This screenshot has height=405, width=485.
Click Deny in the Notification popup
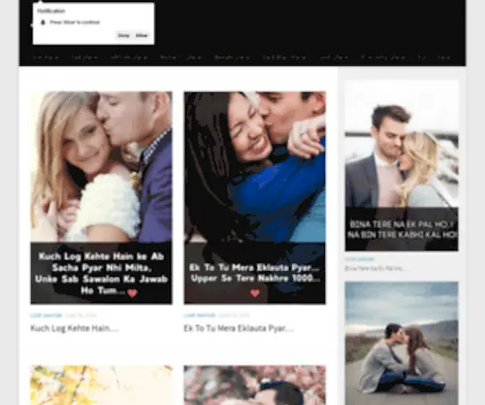(x=123, y=35)
